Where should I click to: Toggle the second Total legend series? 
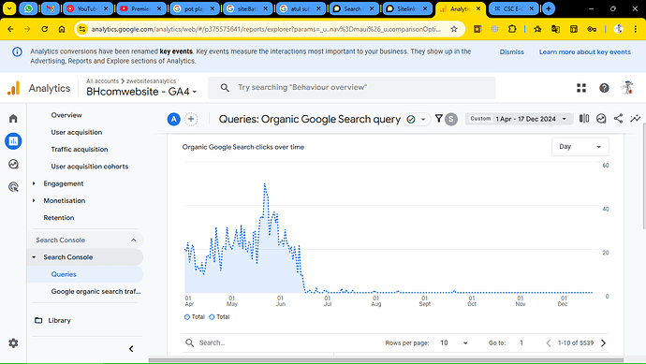[219, 317]
